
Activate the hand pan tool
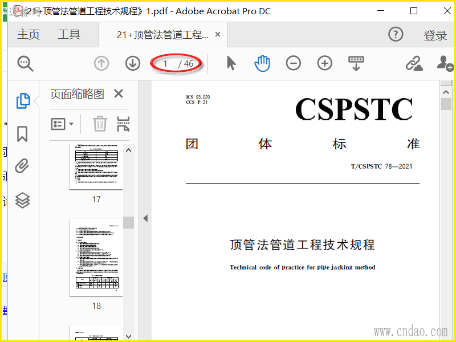pos(262,63)
